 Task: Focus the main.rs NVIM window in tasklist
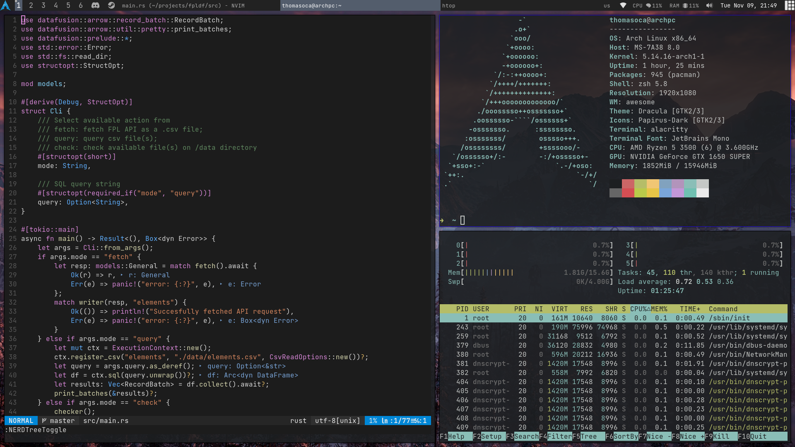pyautogui.click(x=183, y=5)
